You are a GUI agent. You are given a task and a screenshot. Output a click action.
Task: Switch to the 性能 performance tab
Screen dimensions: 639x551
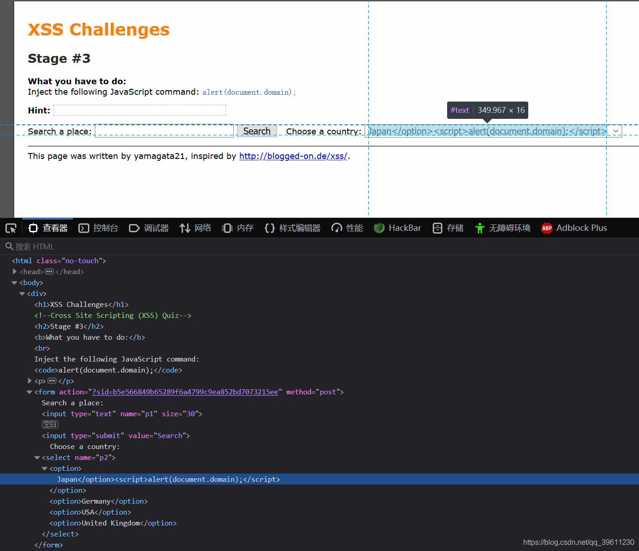[347, 228]
